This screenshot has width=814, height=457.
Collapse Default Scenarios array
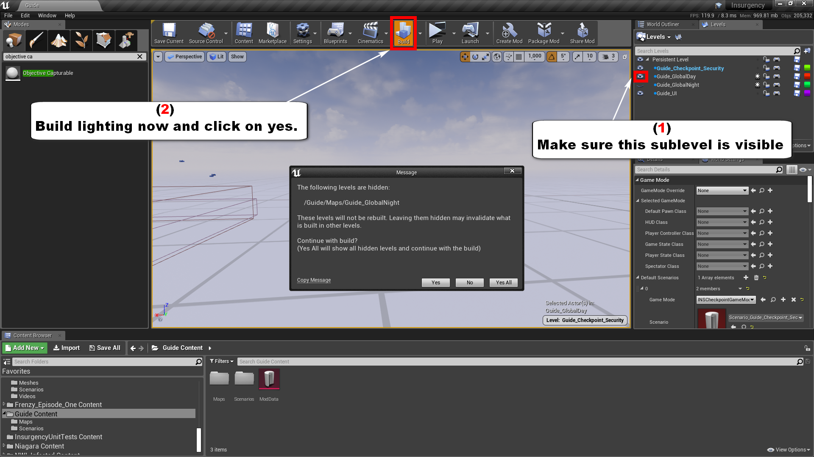point(638,278)
